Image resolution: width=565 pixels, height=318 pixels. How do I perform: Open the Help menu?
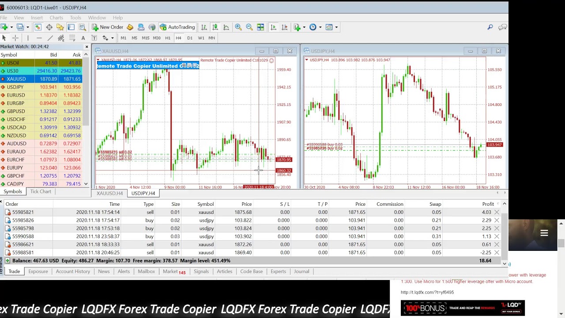117,18
